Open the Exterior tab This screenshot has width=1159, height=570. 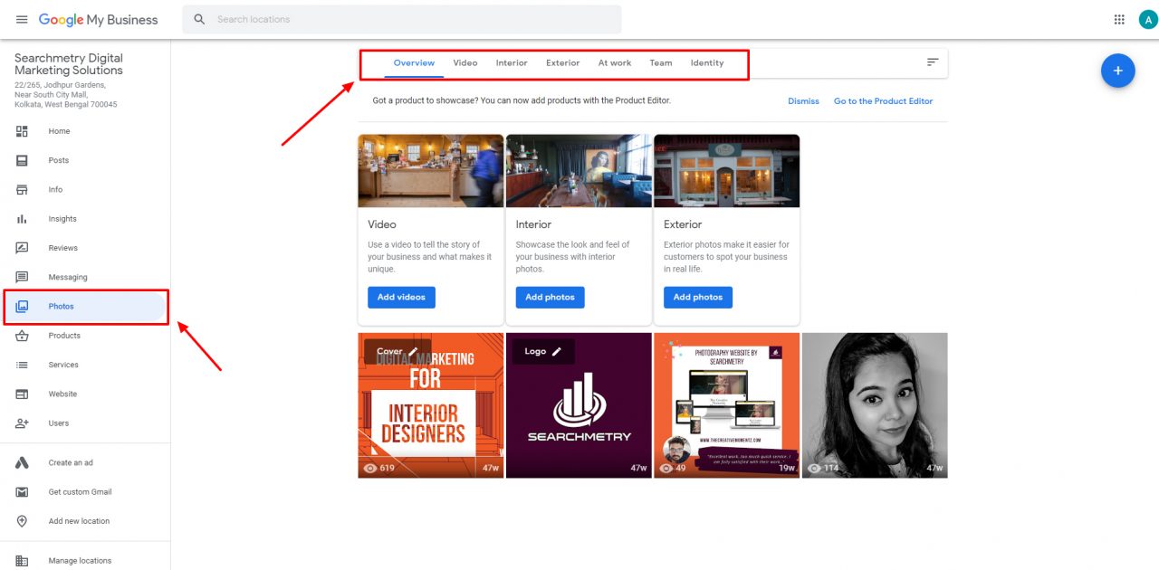562,63
